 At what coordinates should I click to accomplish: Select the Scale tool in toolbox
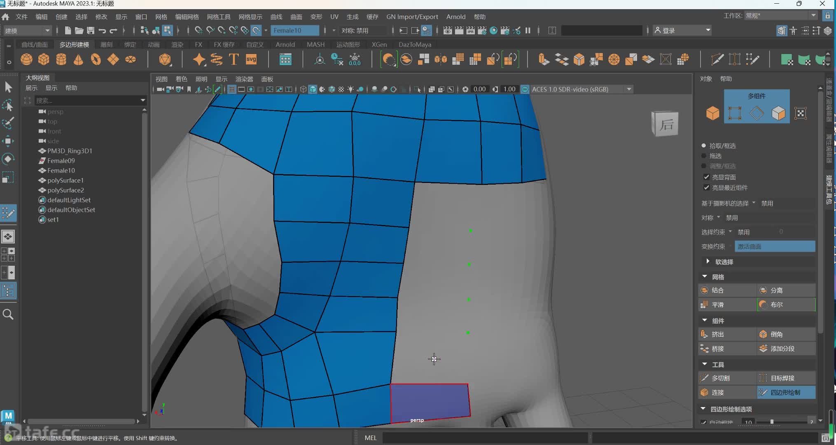[x=8, y=177]
